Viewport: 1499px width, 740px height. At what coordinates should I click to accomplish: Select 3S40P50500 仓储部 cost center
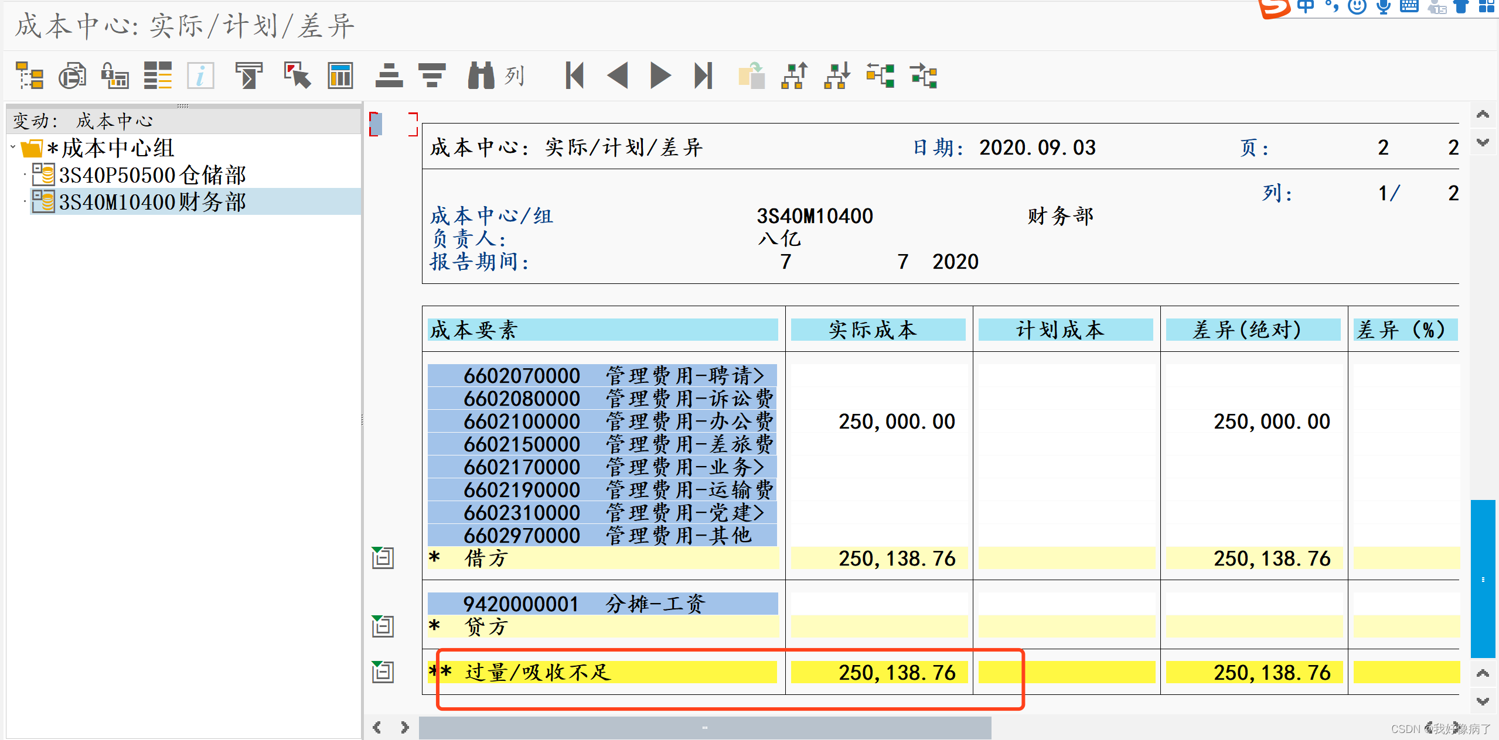click(152, 175)
